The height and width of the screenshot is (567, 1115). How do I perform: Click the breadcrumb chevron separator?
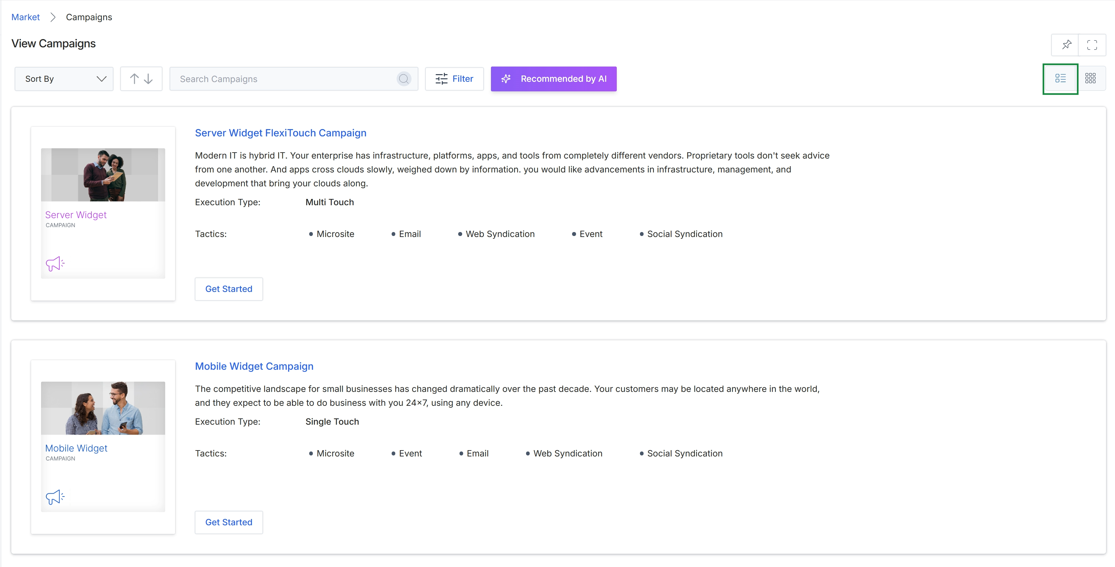click(x=53, y=17)
